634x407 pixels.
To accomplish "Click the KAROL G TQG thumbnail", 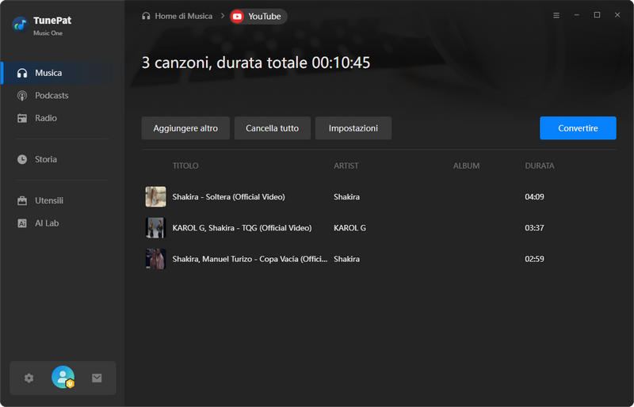I will (155, 228).
